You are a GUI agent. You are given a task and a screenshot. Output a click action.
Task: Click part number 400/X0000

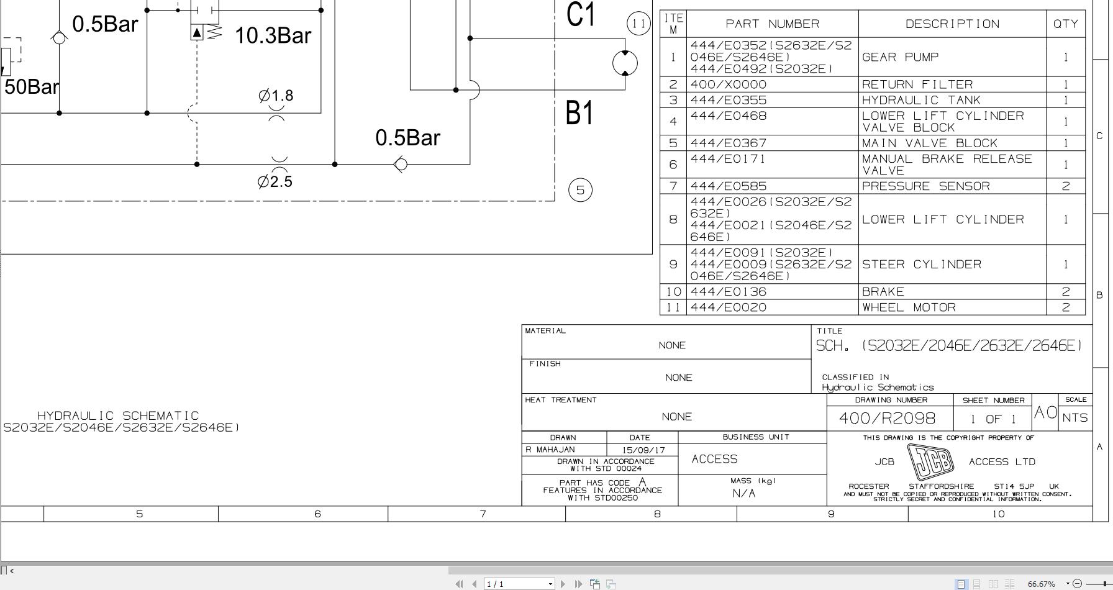tap(728, 84)
